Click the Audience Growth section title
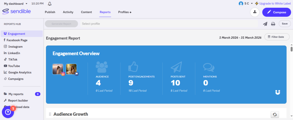The width and height of the screenshot is (293, 120). tap(71, 114)
